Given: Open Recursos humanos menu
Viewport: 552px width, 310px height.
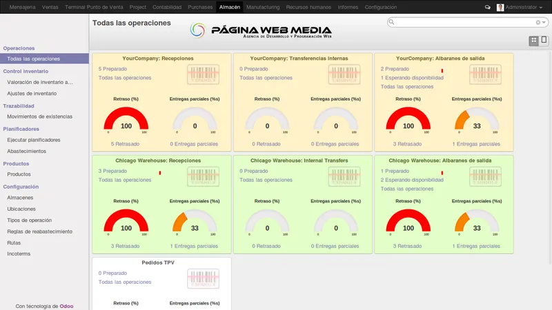Looking at the screenshot, I should click(x=308, y=7).
